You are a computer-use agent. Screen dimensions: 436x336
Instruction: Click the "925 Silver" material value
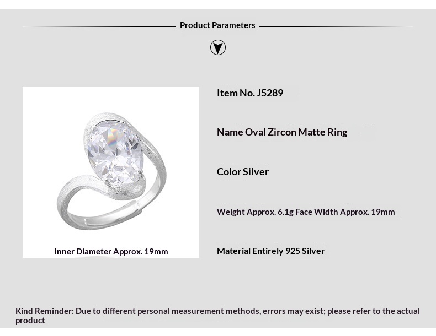click(305, 251)
